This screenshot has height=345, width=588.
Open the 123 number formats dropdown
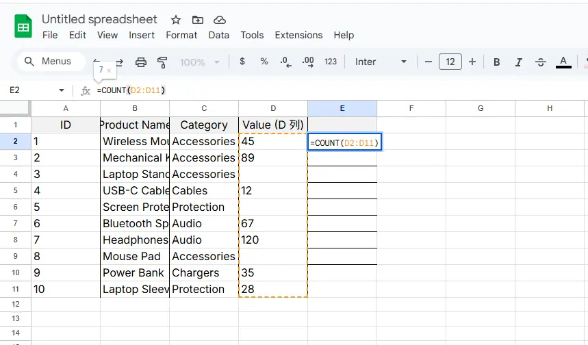click(331, 62)
